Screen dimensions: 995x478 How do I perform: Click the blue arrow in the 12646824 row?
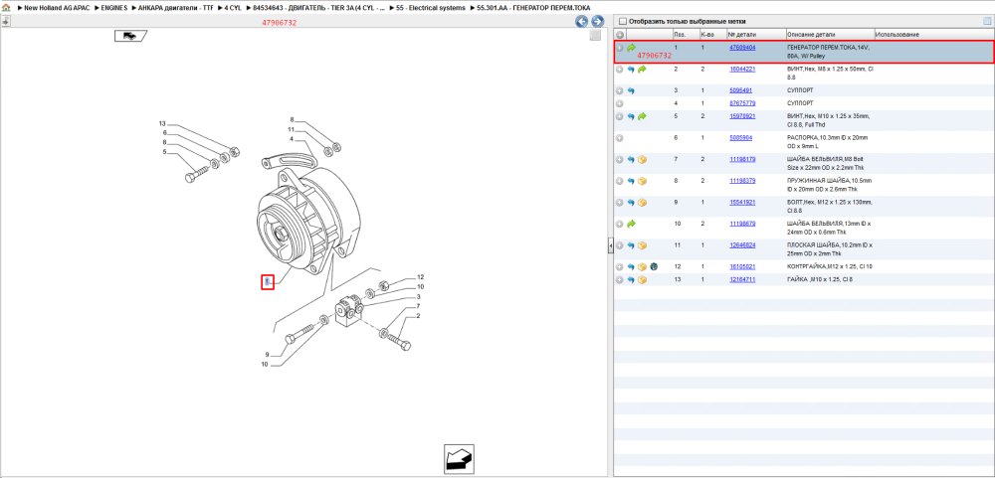631,245
